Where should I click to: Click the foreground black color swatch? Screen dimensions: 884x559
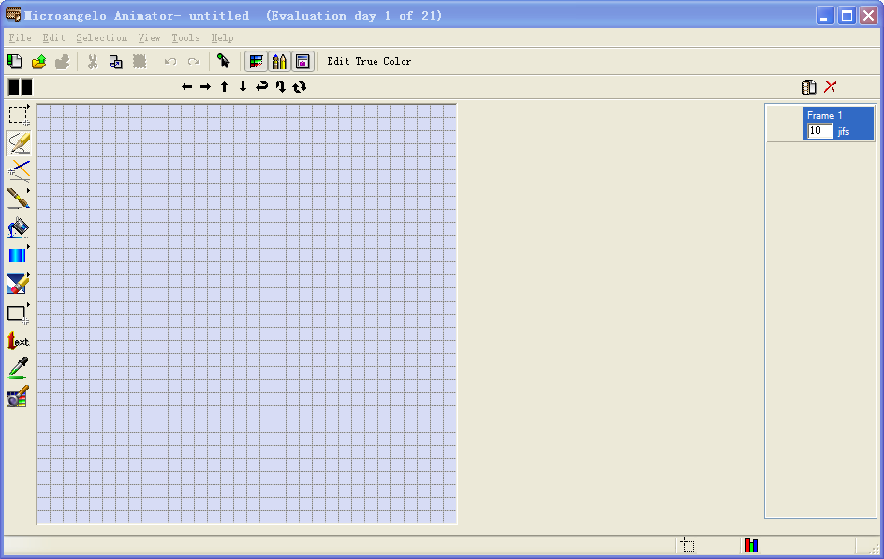coord(13,87)
